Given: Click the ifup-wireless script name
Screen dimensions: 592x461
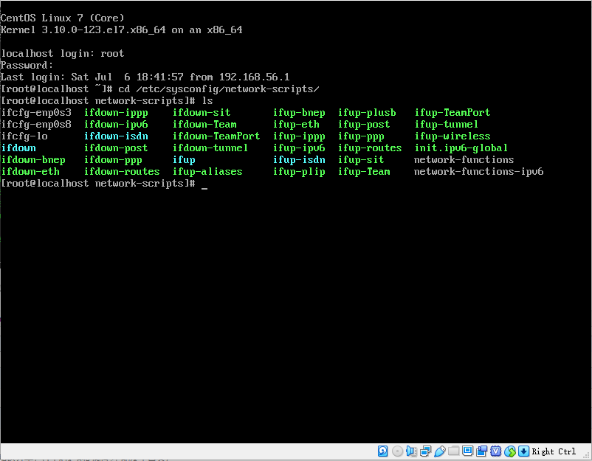Looking at the screenshot, I should (x=452, y=136).
